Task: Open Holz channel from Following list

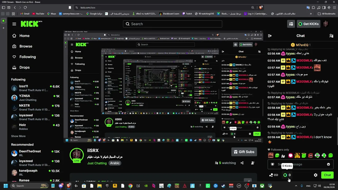Action: point(35,127)
